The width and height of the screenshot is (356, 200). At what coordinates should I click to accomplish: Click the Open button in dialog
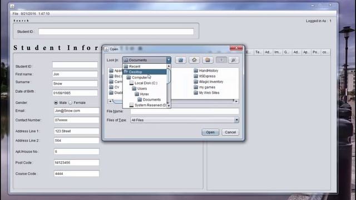(210, 132)
